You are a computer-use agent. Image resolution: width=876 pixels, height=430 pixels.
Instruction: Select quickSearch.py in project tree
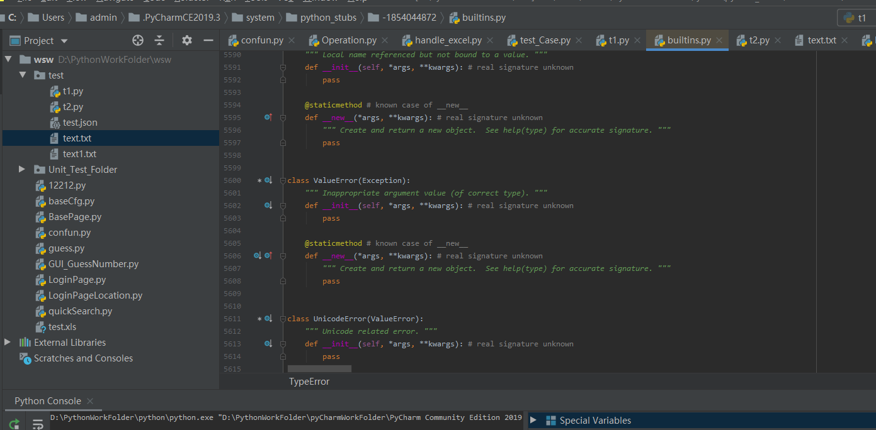(80, 311)
